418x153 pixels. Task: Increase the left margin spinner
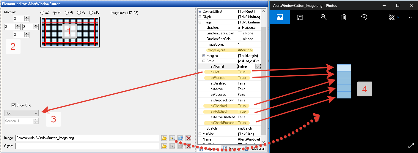pyautogui.click(x=18, y=26)
